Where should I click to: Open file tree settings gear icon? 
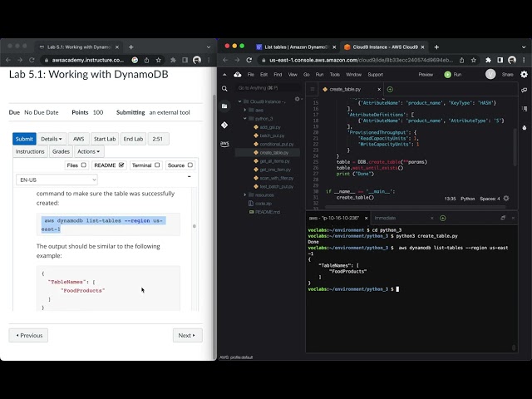coord(298,99)
